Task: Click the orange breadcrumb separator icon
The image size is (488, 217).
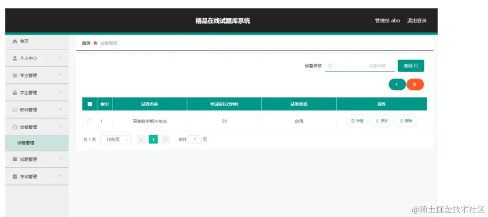Action: [95, 43]
